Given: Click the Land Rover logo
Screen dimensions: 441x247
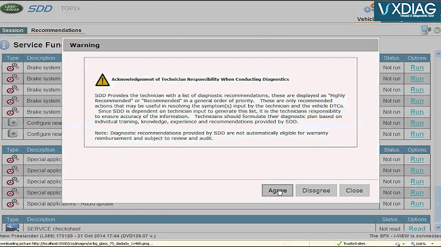Looking at the screenshot, I should (x=12, y=9).
